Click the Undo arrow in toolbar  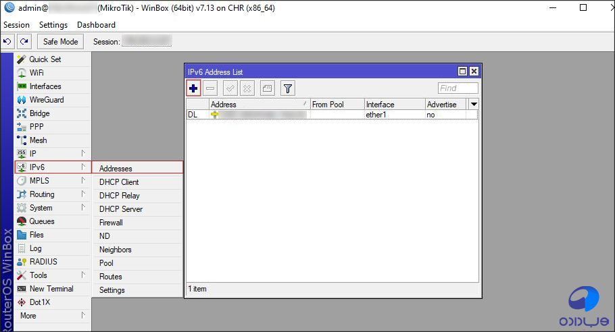pos(7,42)
